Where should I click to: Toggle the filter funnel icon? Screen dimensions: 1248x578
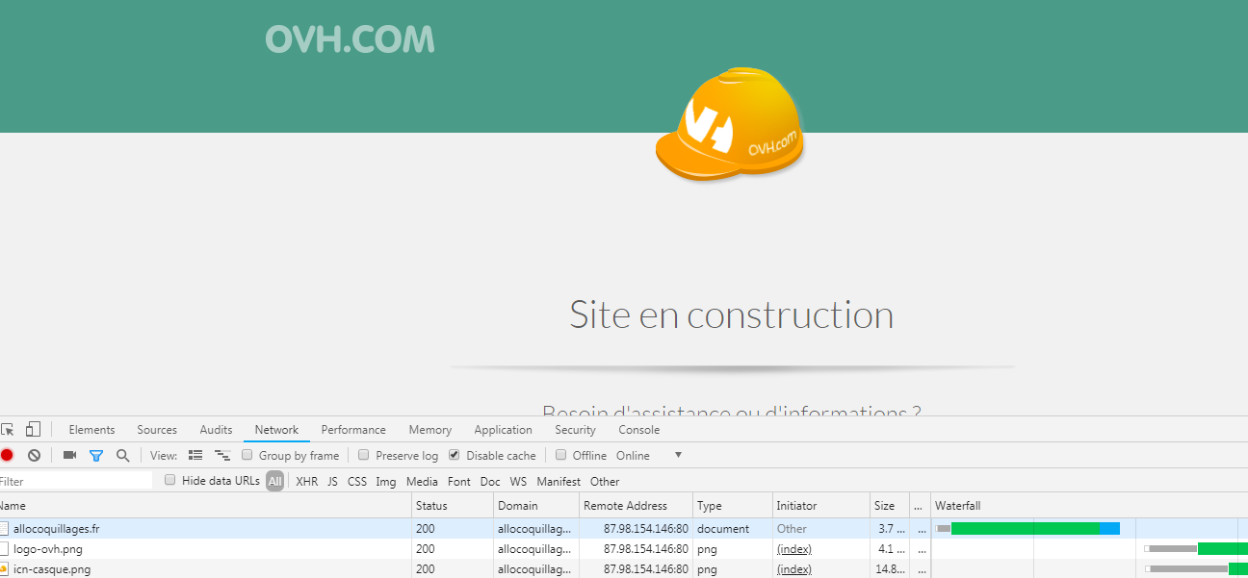[x=95, y=455]
